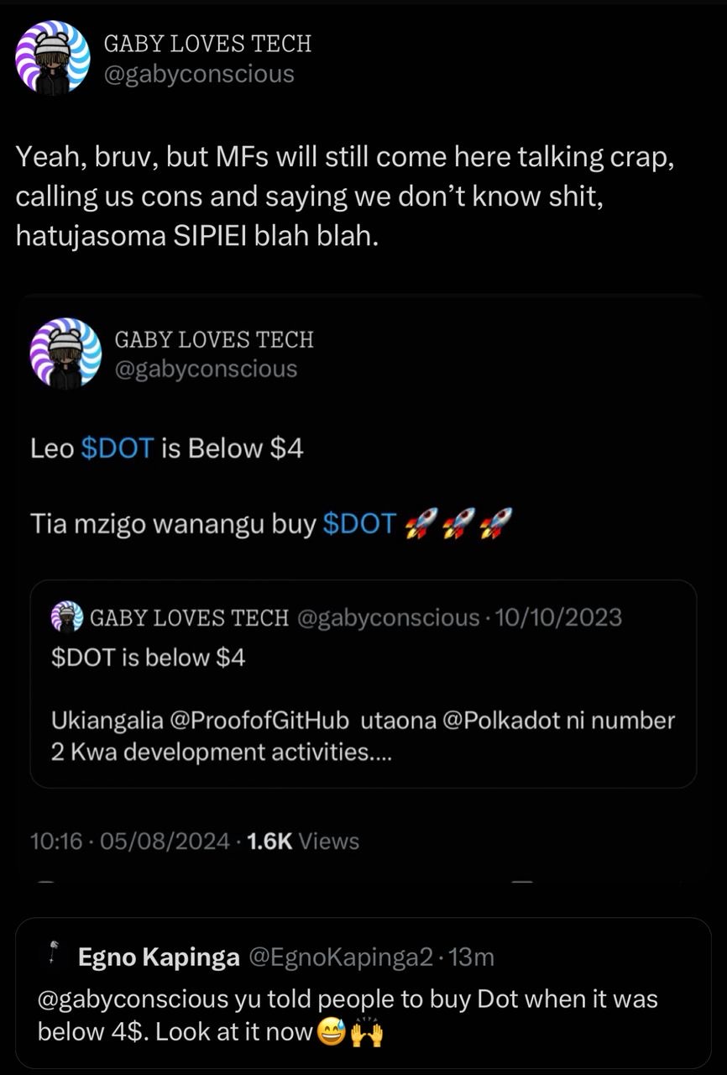Open Egno Kapinga's small profile picture
The height and width of the screenshot is (1075, 727).
(x=53, y=954)
